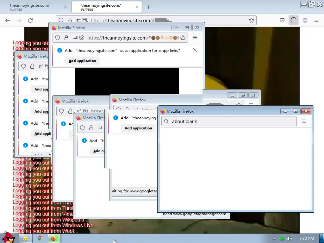Click the black video area in top popup
Image resolution: width=324 pixels, height=243 pixels.
pyautogui.click(x=127, y=81)
